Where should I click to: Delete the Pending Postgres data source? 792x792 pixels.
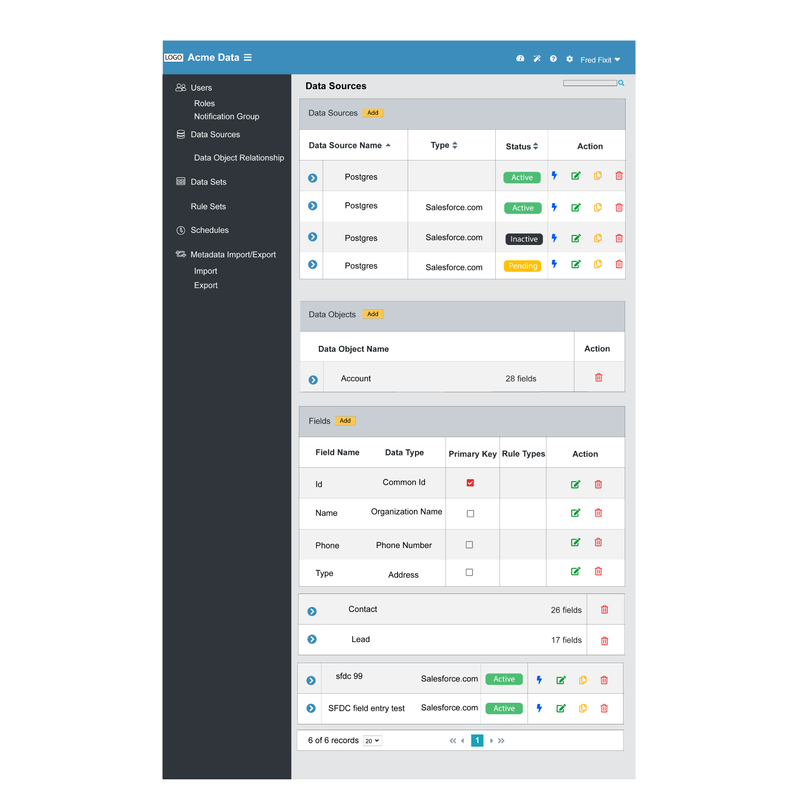619,264
